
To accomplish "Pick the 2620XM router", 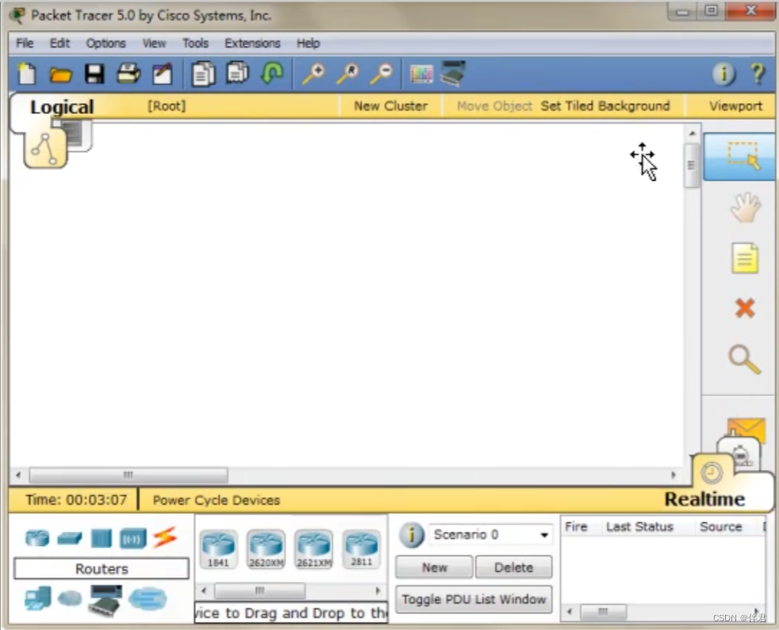I will pyautogui.click(x=266, y=548).
